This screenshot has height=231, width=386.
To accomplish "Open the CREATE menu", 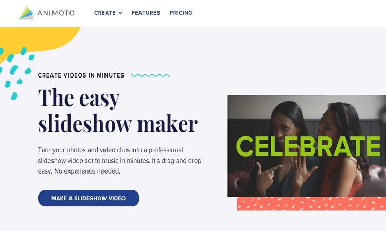I will pos(104,13).
